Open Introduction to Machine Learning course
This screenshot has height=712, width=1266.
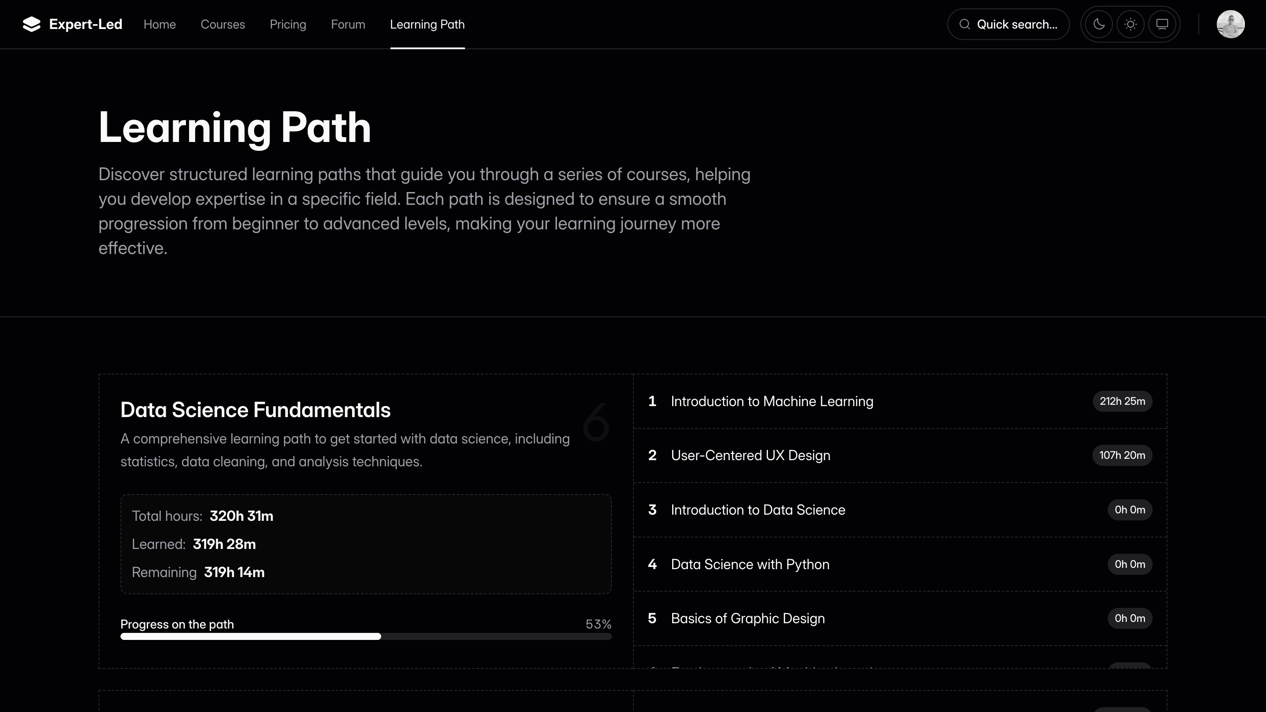point(771,401)
